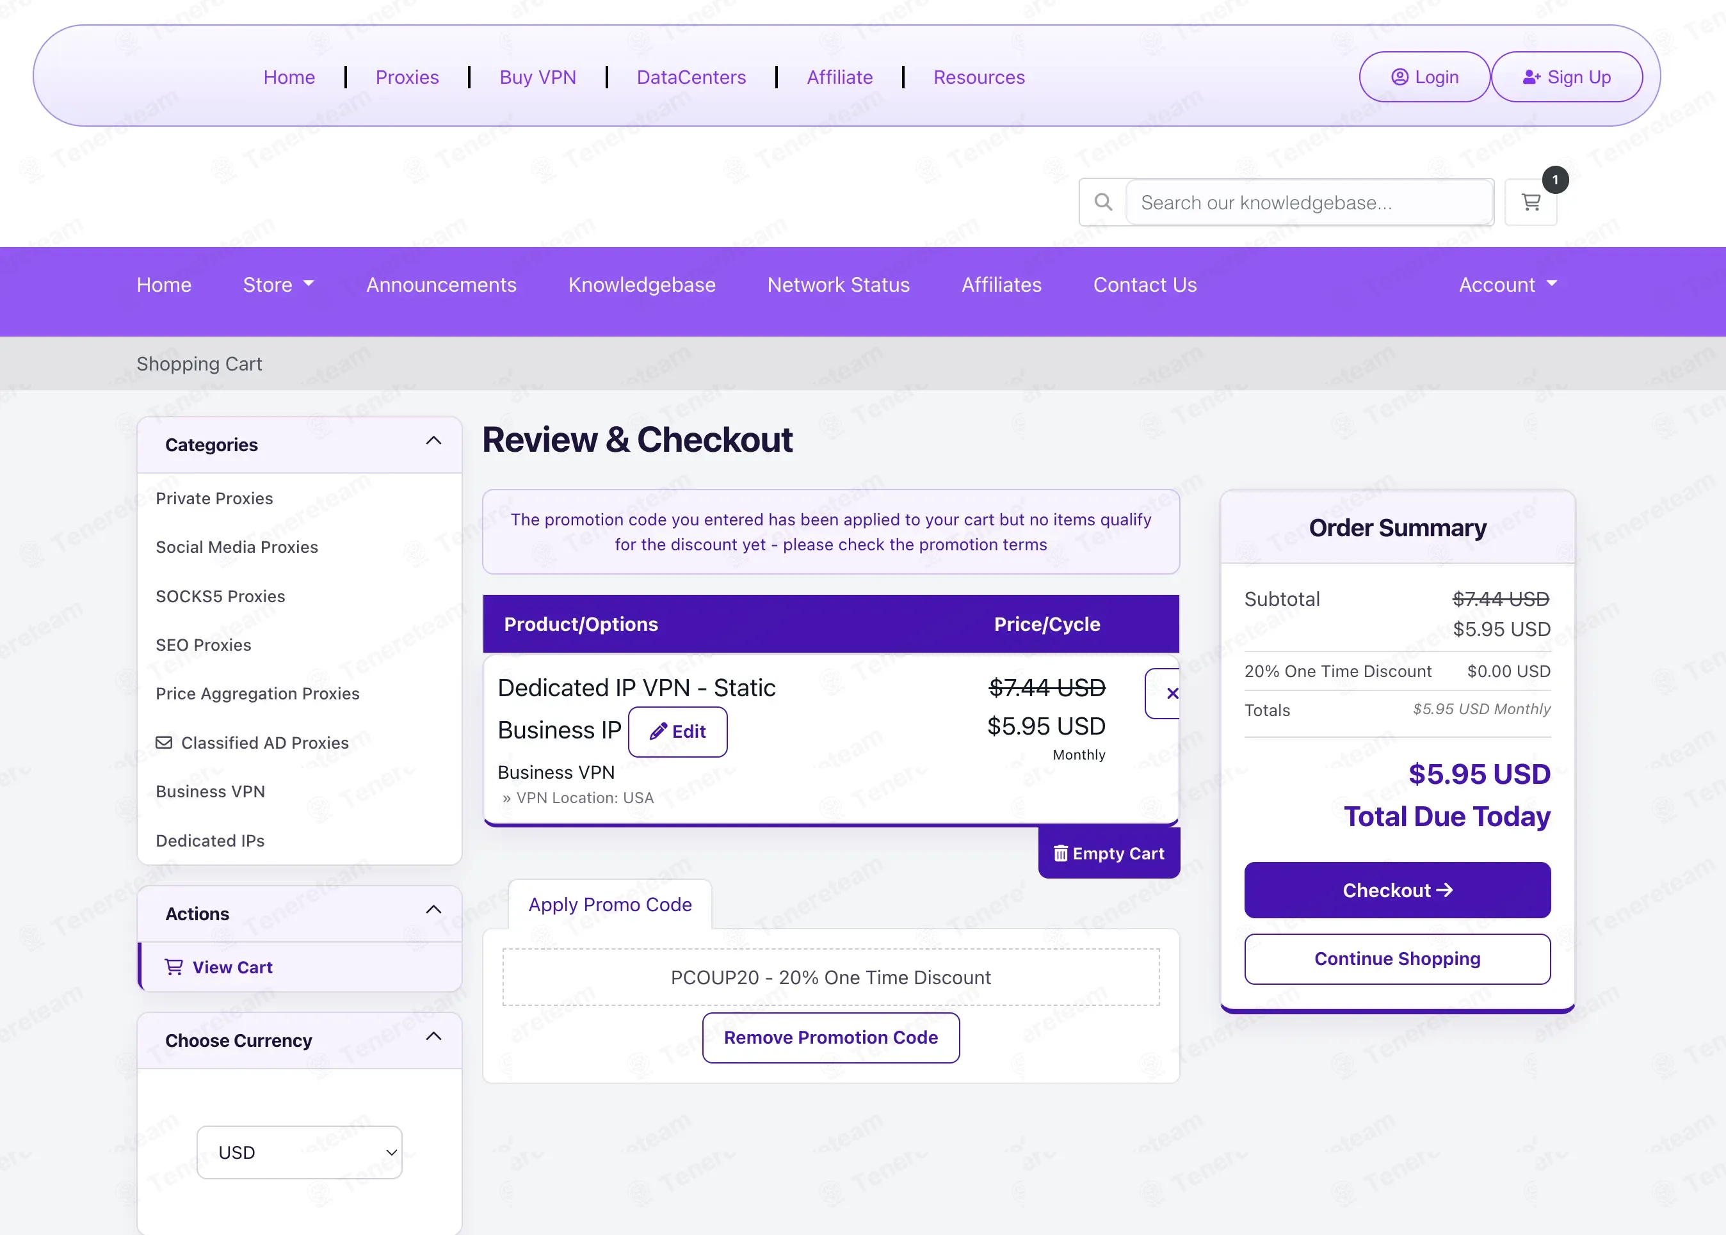Open Knowledgebase in purple menu bar
1726x1235 pixels.
tap(642, 284)
